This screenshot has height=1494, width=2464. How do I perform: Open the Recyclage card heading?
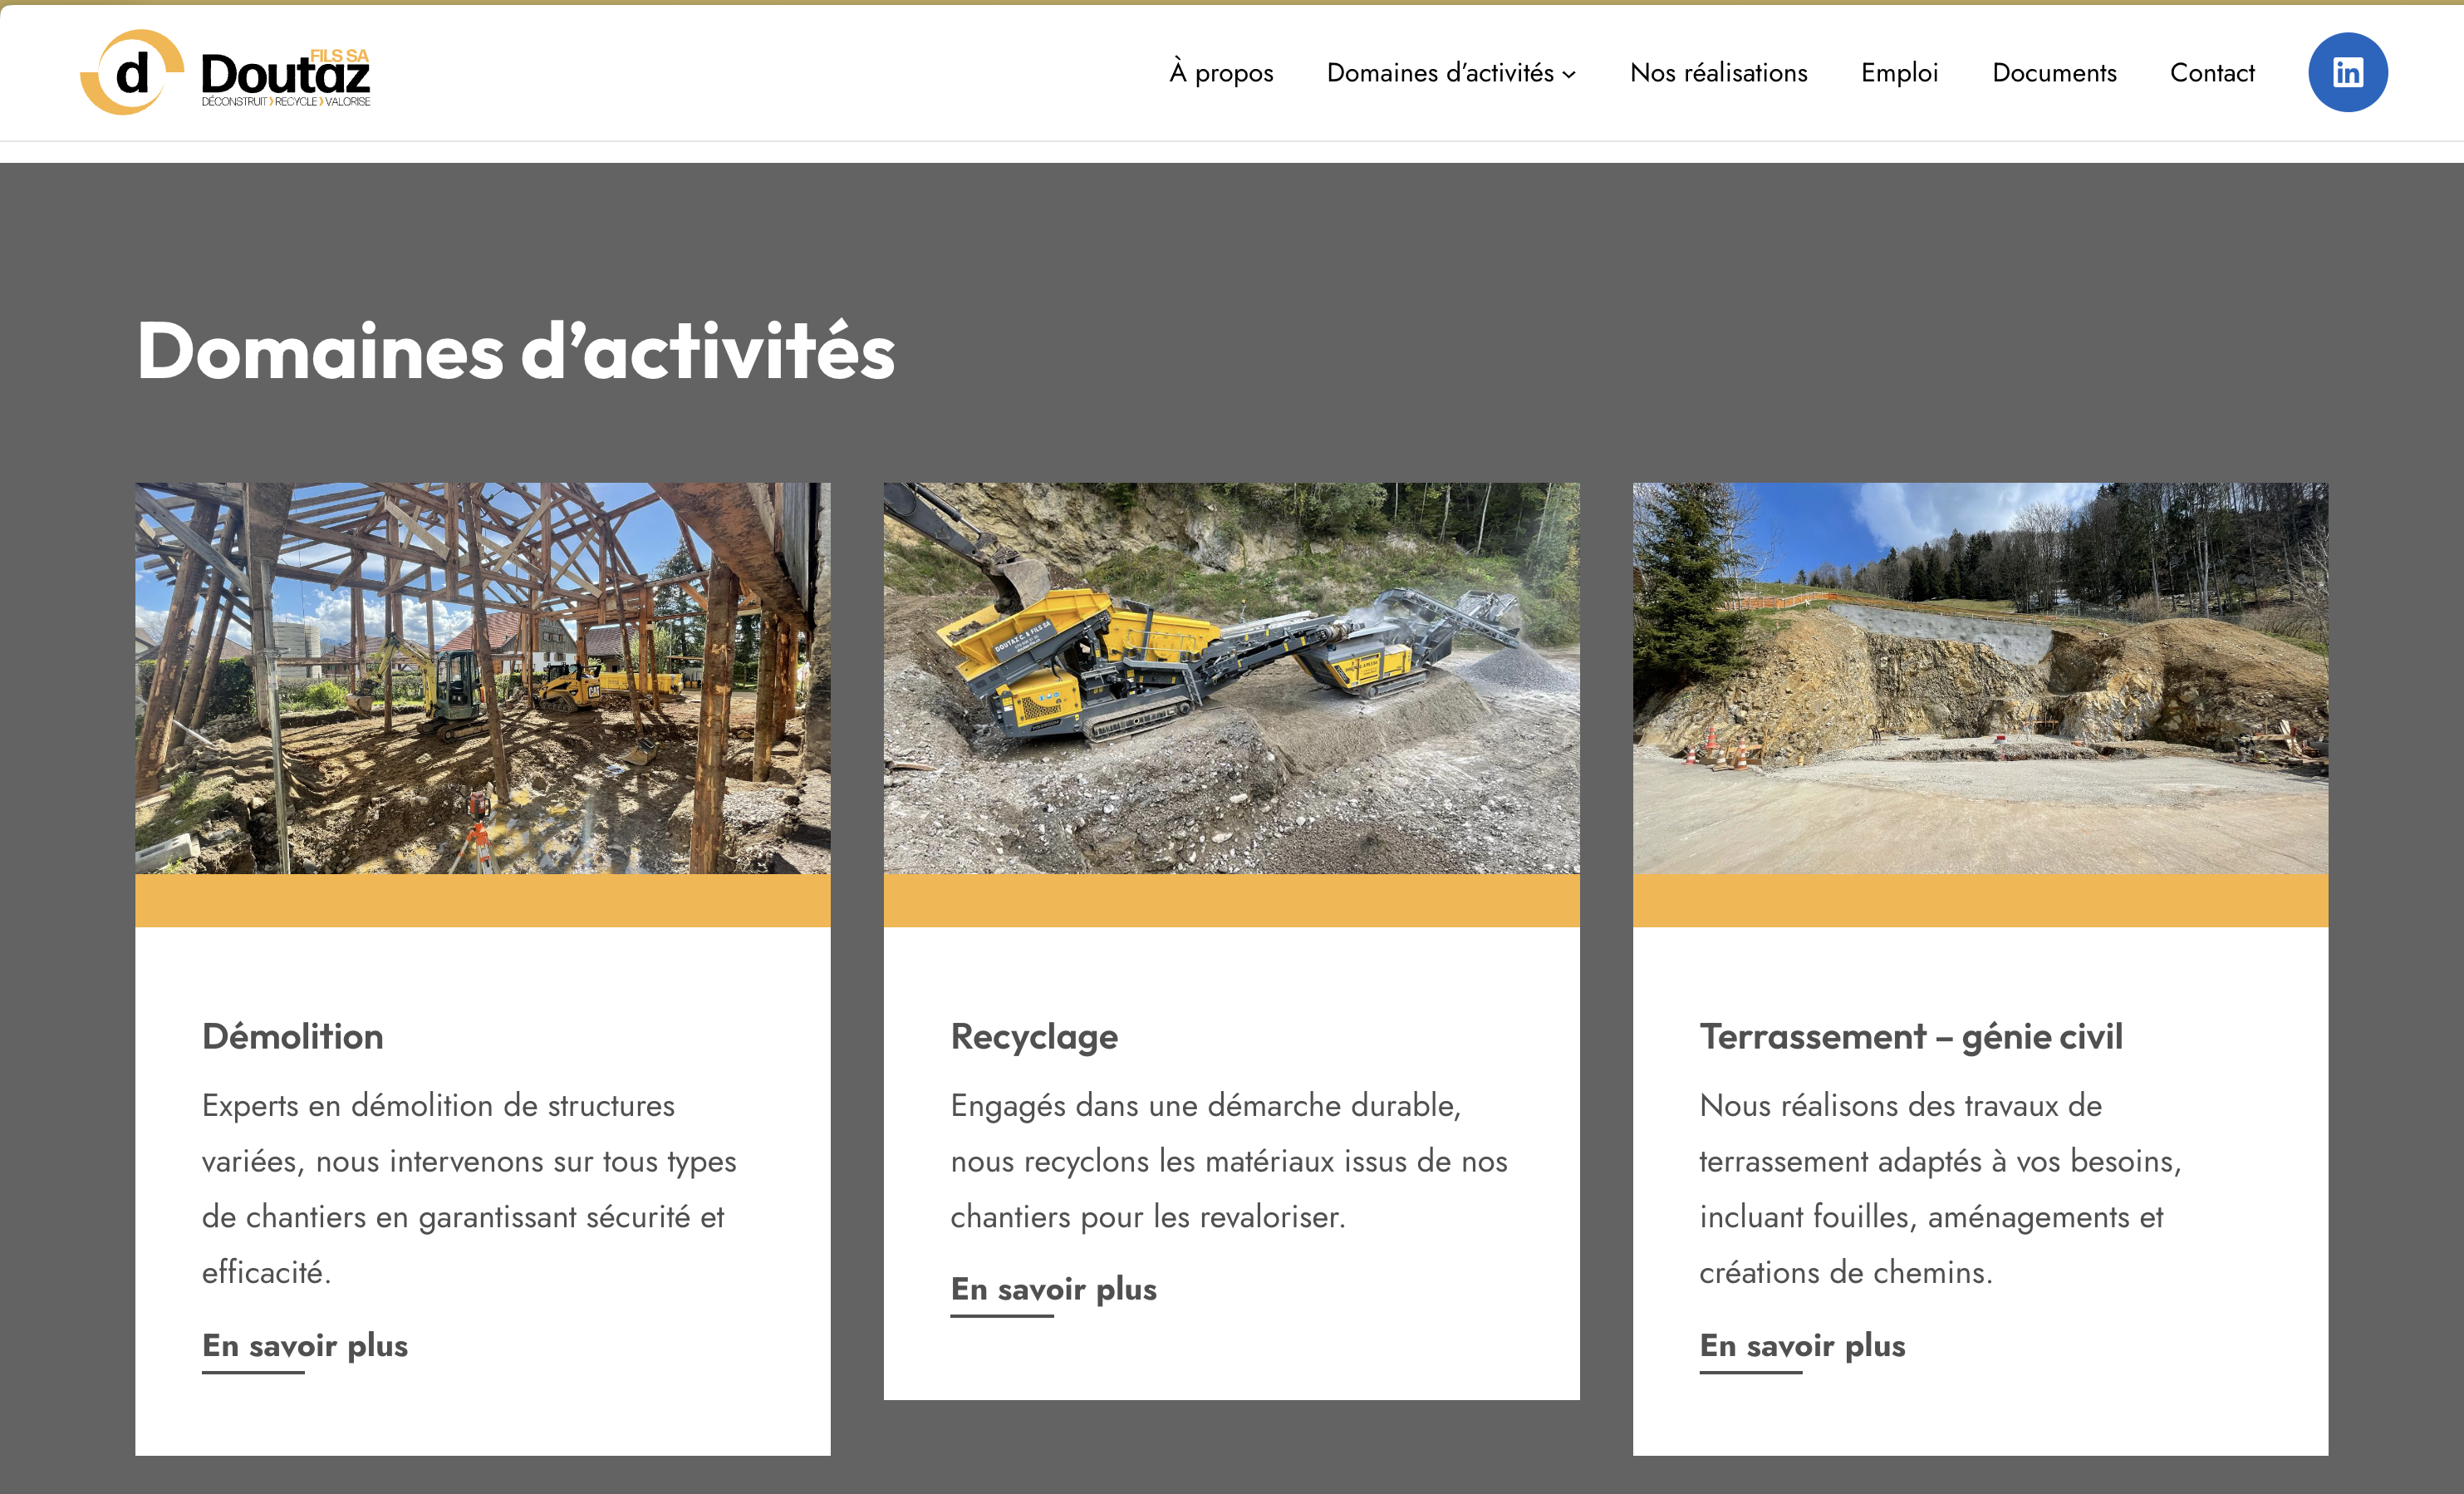[x=1034, y=1036]
